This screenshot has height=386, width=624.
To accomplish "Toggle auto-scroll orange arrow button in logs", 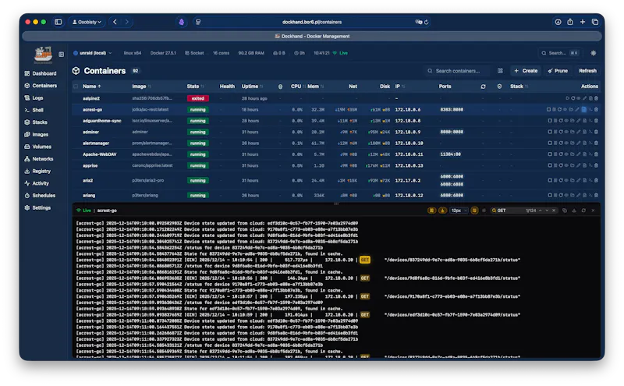I will (x=443, y=211).
